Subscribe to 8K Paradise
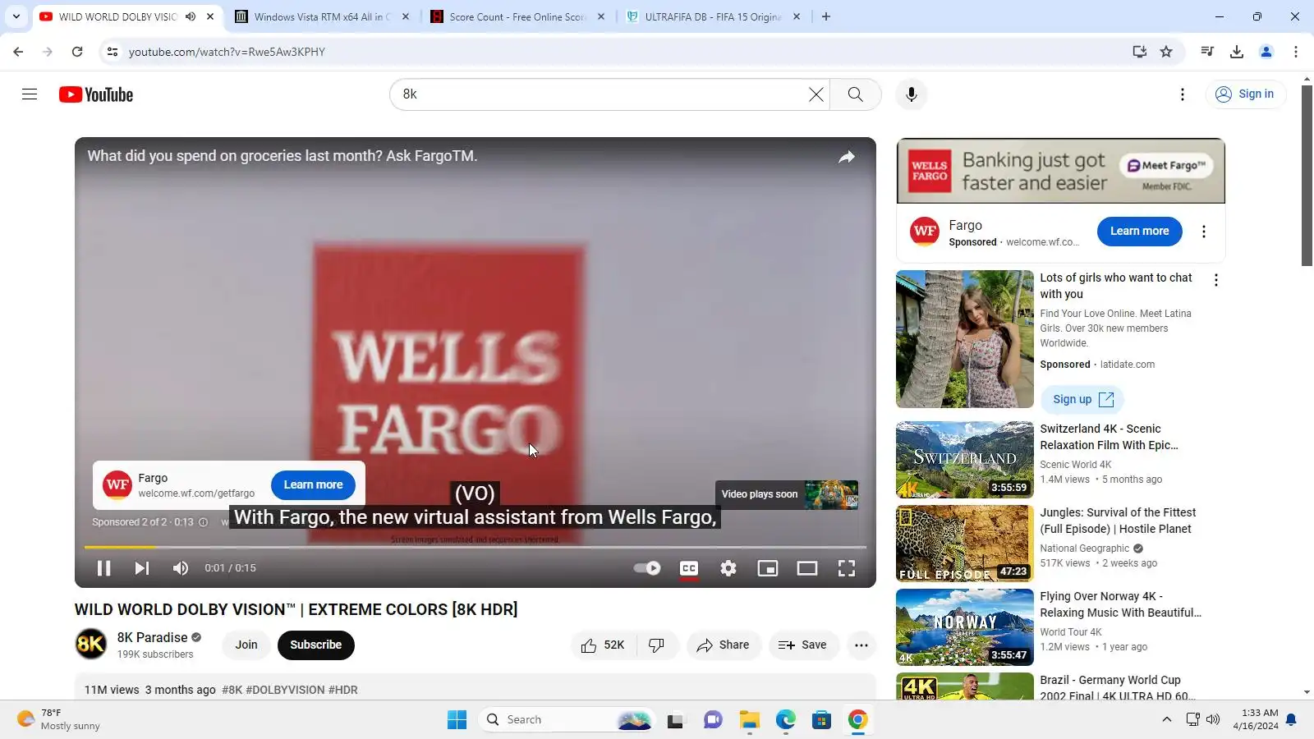The width and height of the screenshot is (1314, 739). coord(315,645)
